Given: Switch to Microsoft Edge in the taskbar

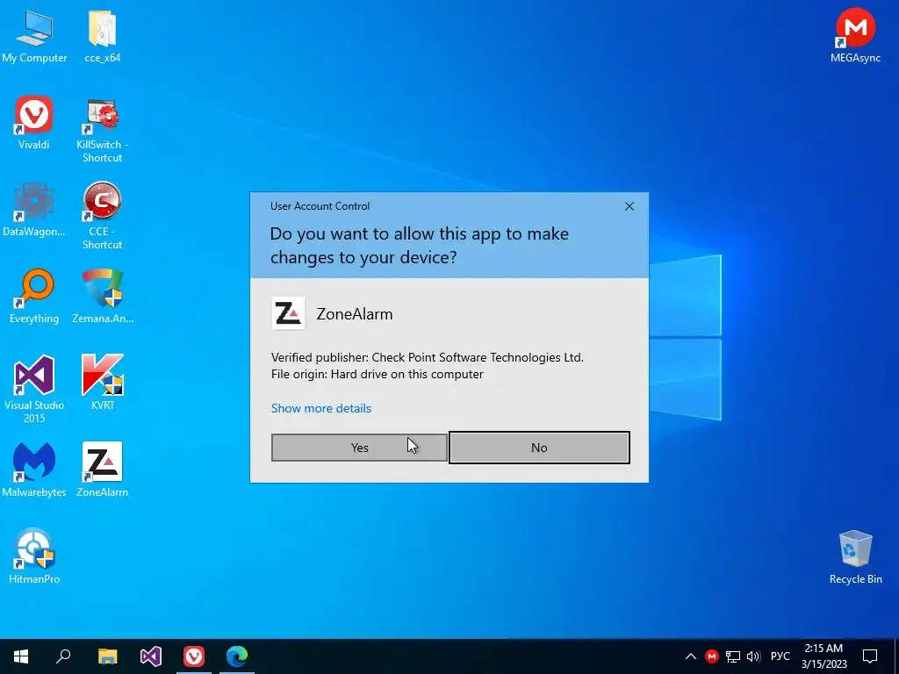Looking at the screenshot, I should (x=237, y=656).
